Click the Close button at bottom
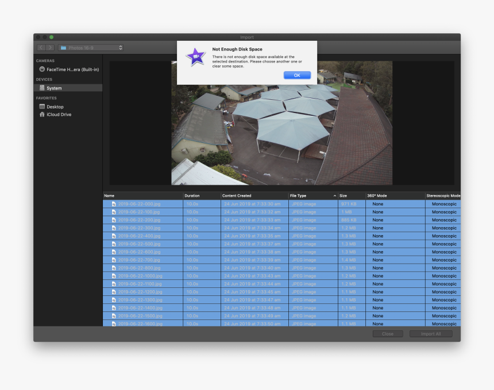Image resolution: width=494 pixels, height=390 pixels. pyautogui.click(x=387, y=334)
